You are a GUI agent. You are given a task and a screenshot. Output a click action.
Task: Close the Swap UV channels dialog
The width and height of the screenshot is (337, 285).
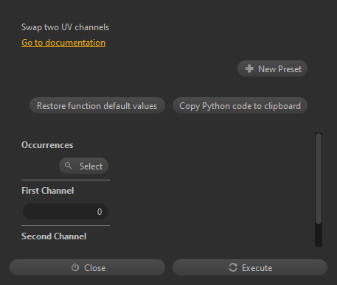(x=87, y=267)
